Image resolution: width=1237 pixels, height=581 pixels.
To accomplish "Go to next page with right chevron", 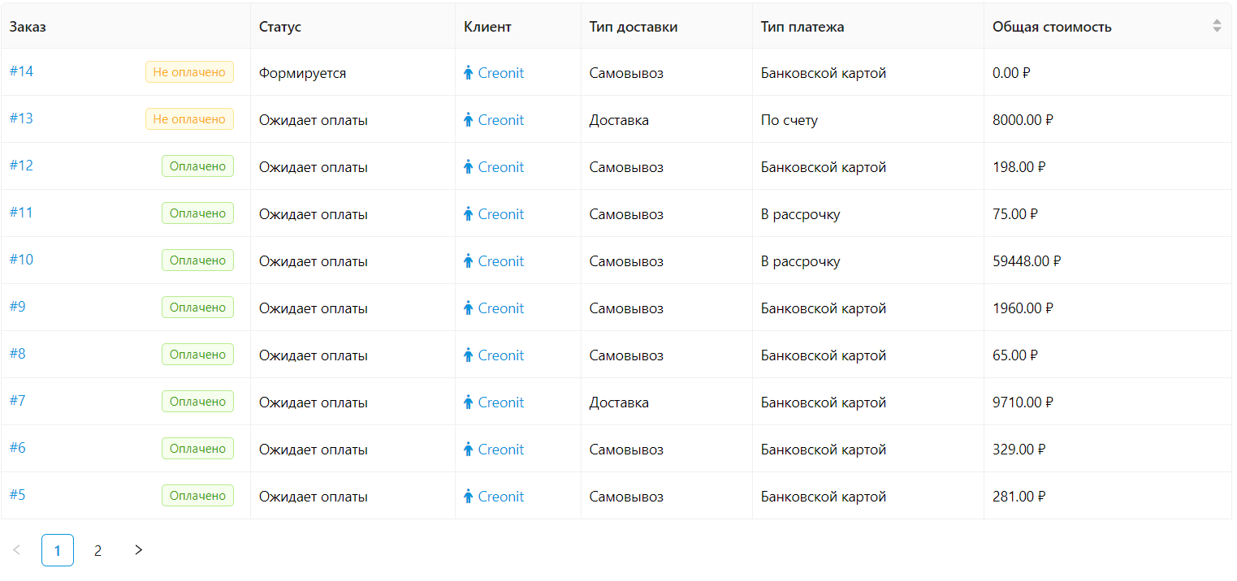I will point(138,550).
